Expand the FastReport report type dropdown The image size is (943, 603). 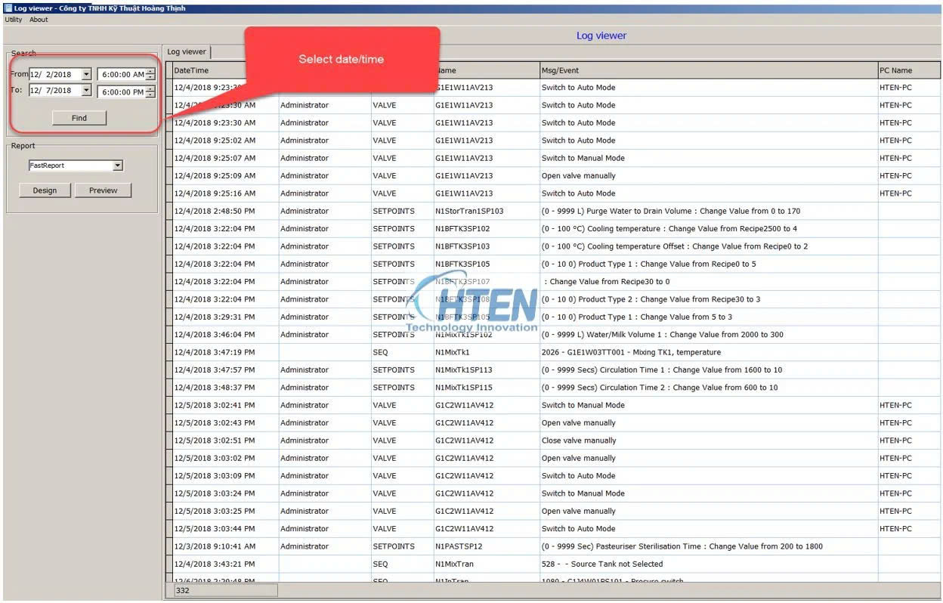(x=117, y=165)
